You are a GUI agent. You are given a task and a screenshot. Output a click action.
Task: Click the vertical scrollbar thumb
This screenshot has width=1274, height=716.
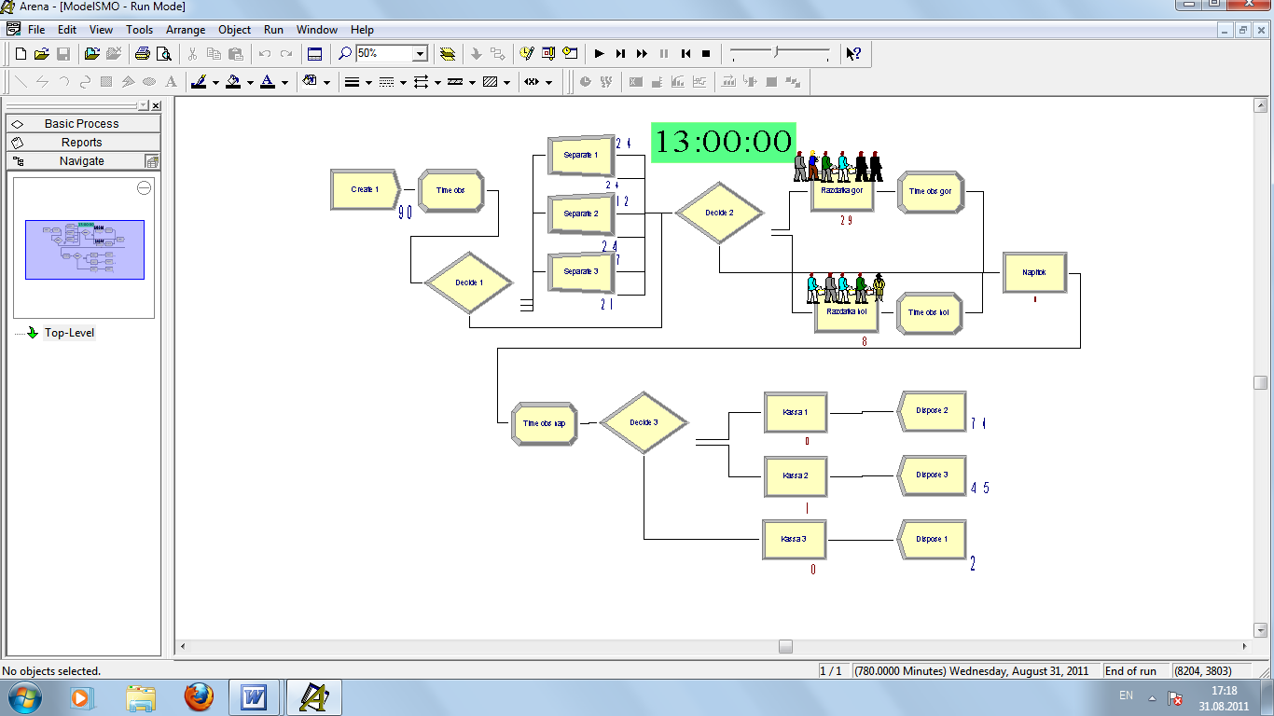pos(1261,382)
